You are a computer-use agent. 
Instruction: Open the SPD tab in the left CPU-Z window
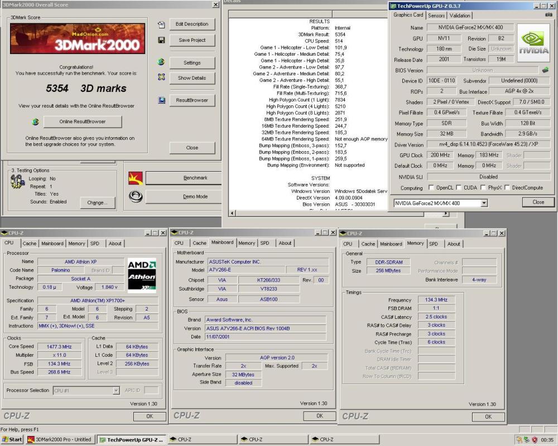[x=95, y=244]
